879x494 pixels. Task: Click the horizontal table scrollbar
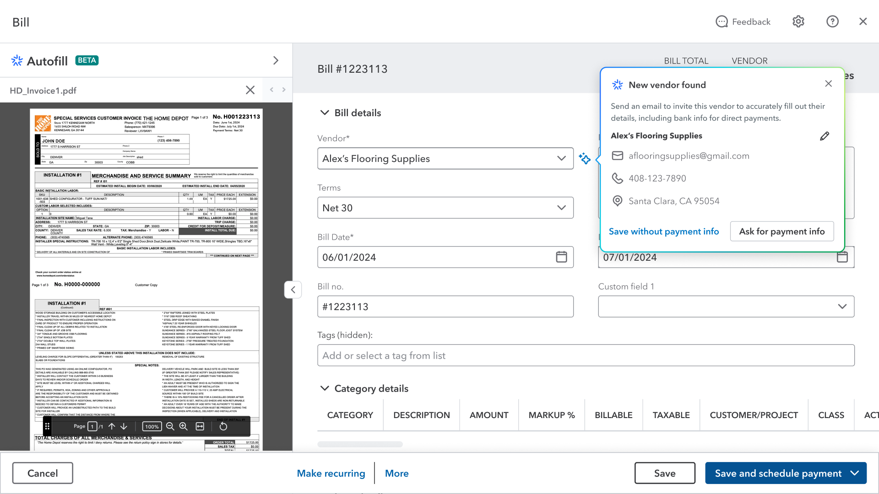point(360,444)
